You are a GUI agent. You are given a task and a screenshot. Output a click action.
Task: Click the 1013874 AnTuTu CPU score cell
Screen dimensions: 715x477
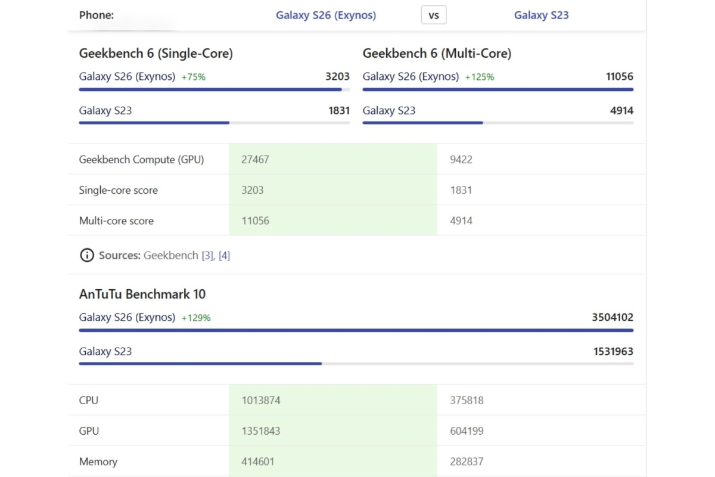click(x=260, y=400)
